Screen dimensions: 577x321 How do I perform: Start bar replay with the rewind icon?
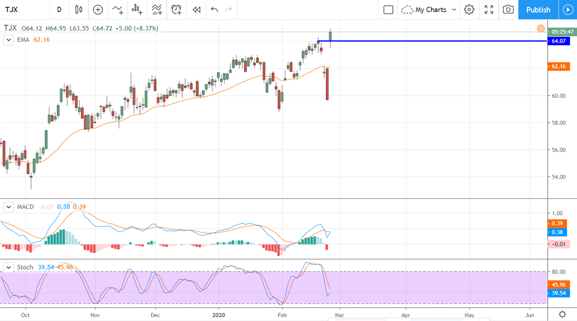click(x=196, y=10)
